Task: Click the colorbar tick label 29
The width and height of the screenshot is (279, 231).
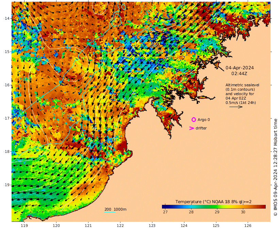Action: point(217,212)
